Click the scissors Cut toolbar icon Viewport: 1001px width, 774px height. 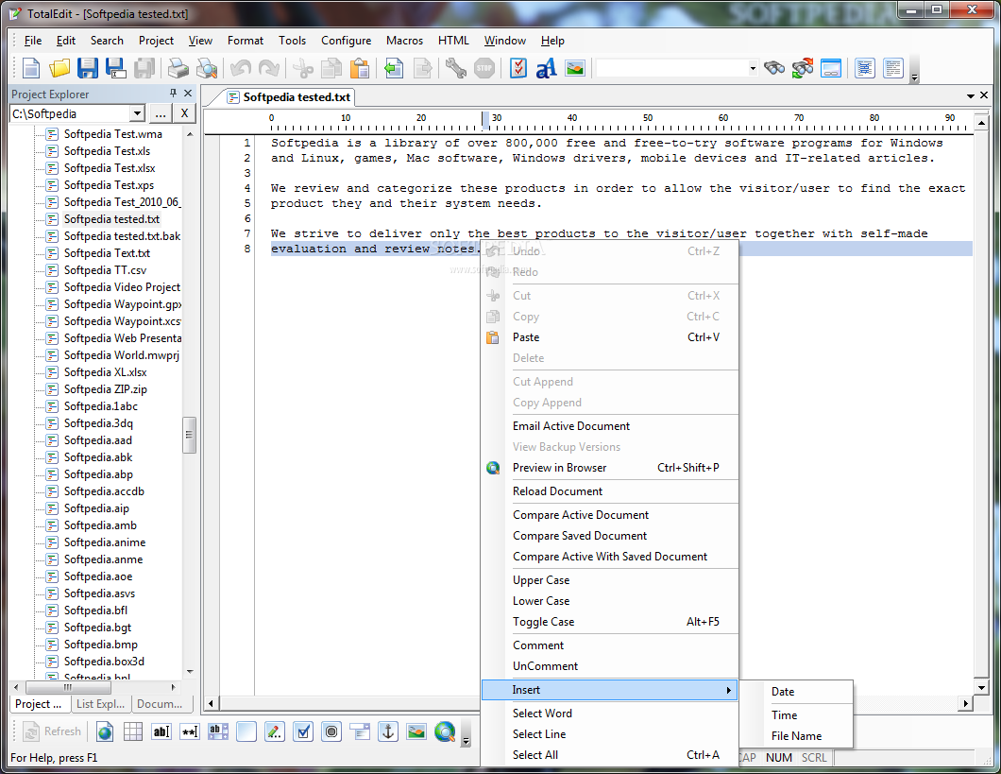click(x=303, y=68)
